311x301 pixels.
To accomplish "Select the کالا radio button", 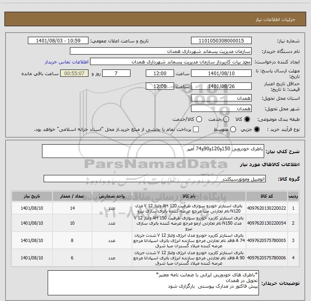I will [247, 119].
